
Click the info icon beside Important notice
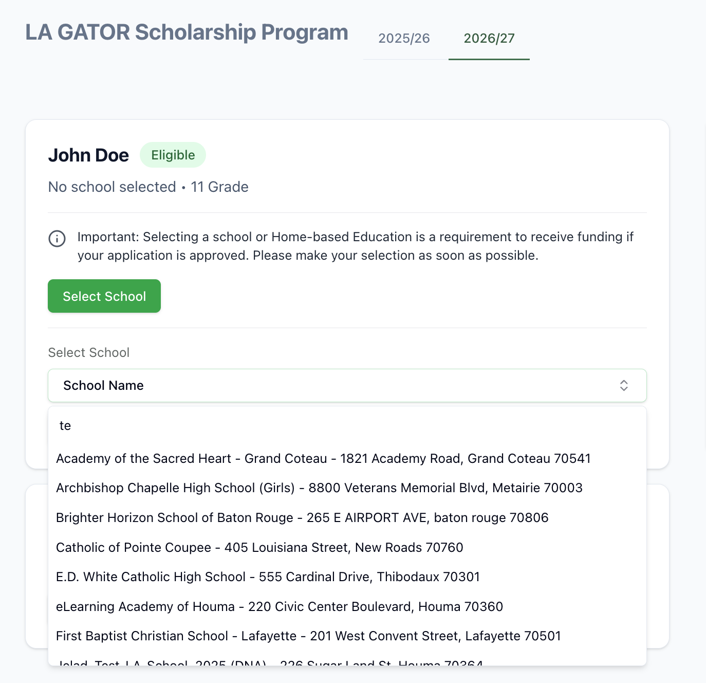click(57, 239)
